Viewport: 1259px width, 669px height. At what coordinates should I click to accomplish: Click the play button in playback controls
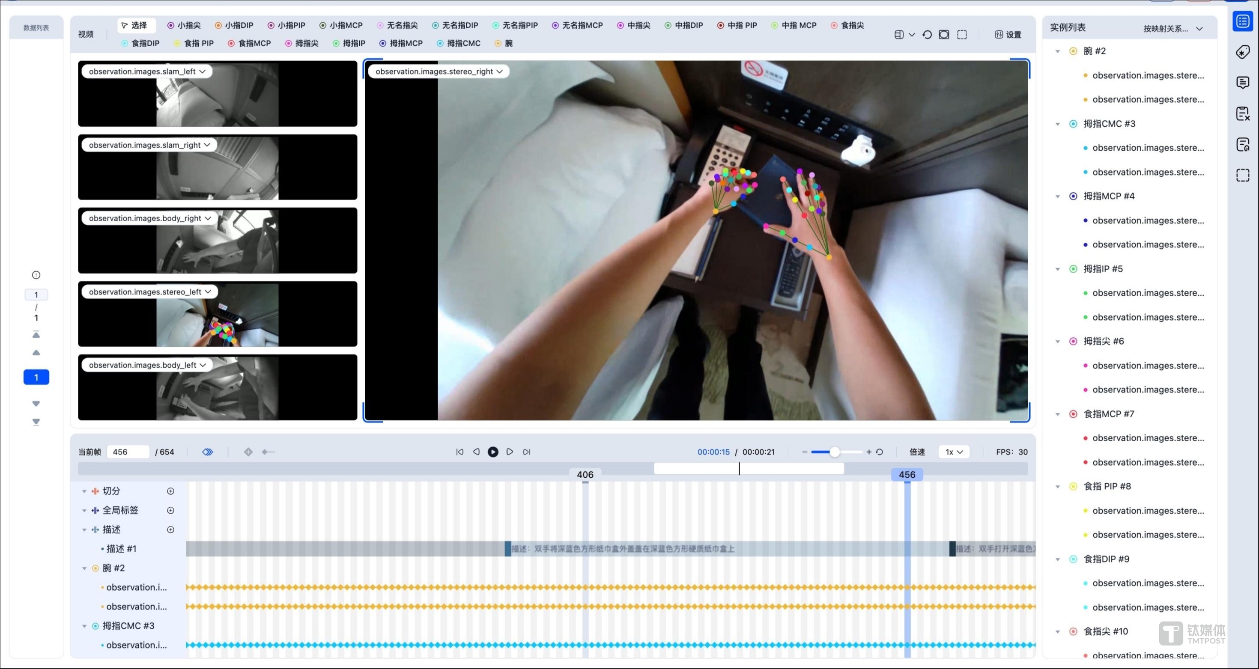(x=493, y=452)
